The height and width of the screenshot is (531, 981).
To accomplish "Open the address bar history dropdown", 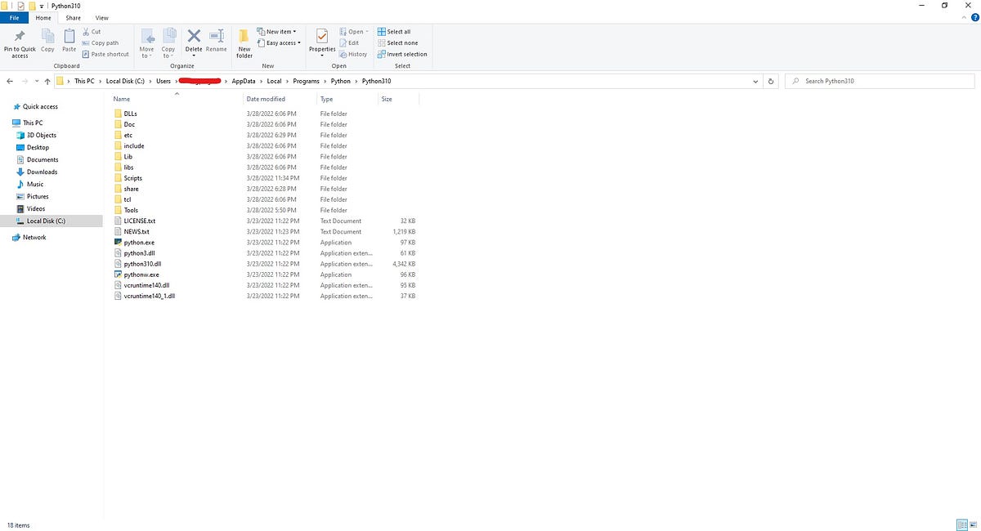I will 755,81.
